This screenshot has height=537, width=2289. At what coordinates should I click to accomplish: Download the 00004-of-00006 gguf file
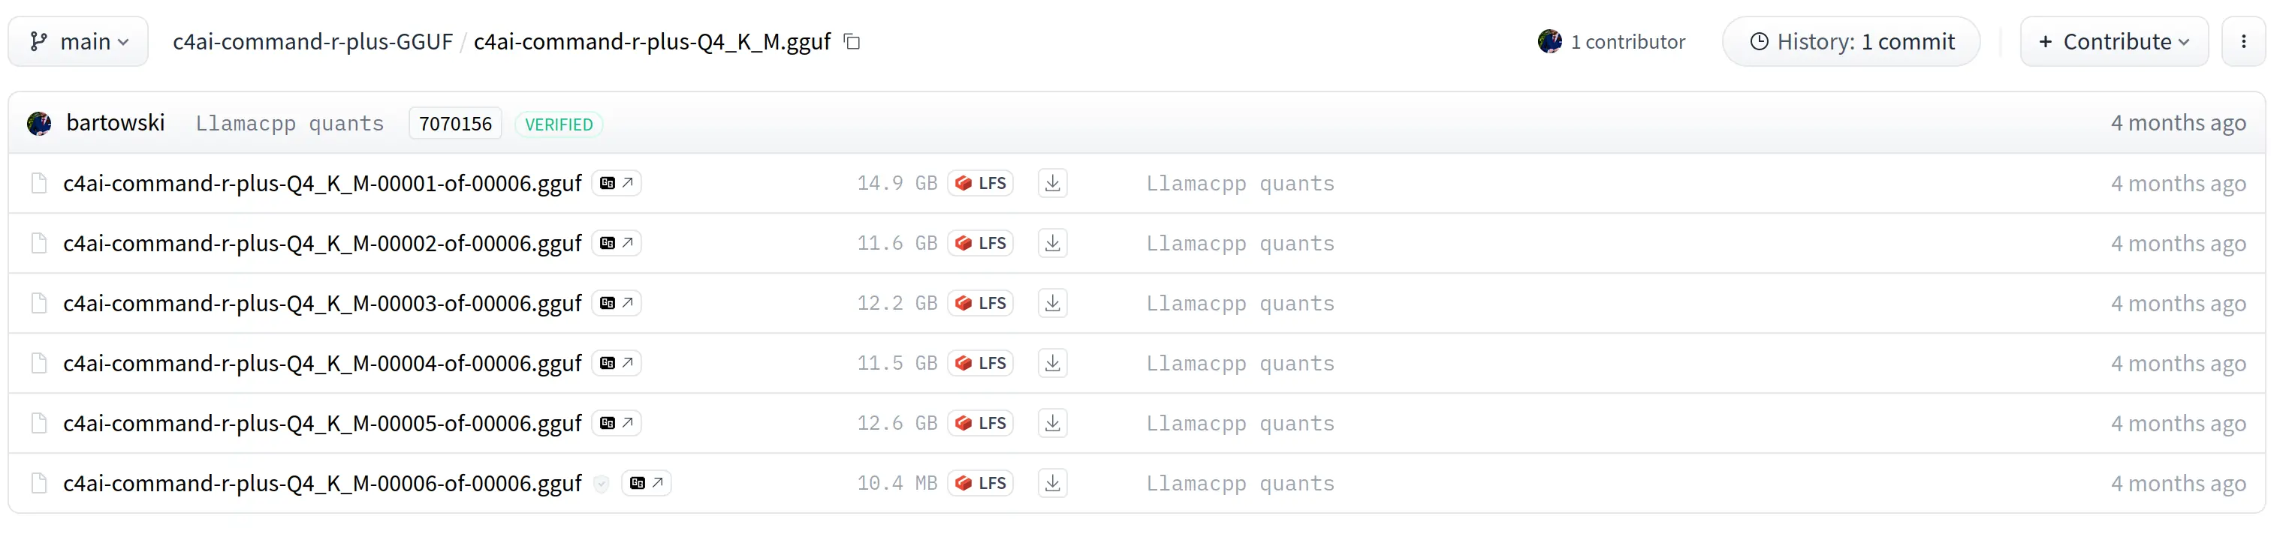click(1053, 363)
